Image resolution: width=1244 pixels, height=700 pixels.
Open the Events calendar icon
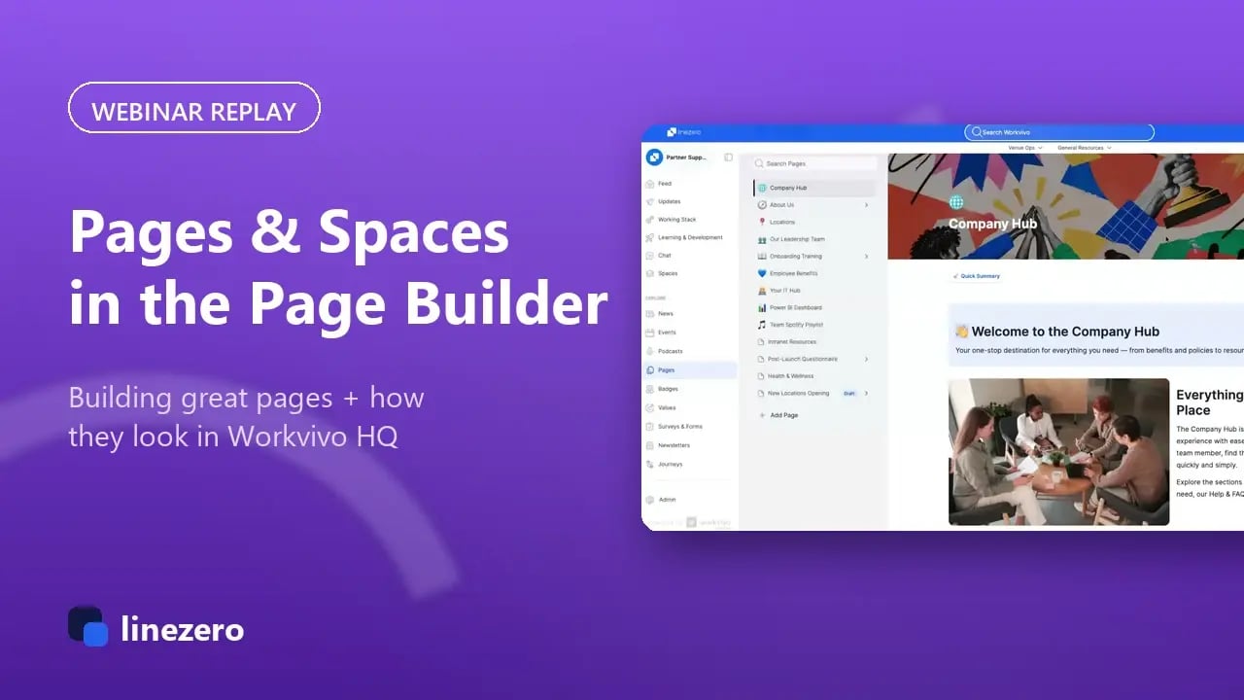coord(650,332)
